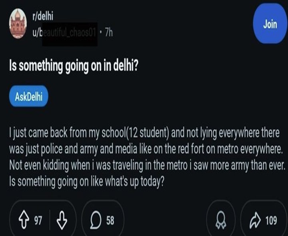Downvote the Delhi post
Viewport: 288px width, 236px height.
(x=62, y=220)
